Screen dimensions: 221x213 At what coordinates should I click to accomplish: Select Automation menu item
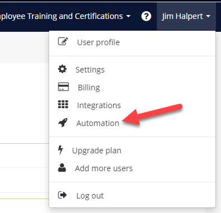click(132, 123)
